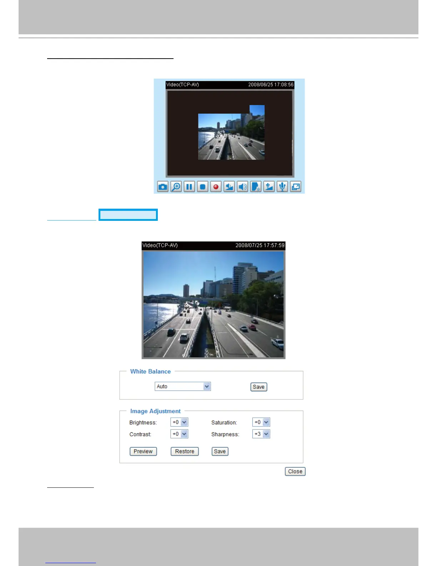Start MP4 recording with red dot button

coord(216,187)
